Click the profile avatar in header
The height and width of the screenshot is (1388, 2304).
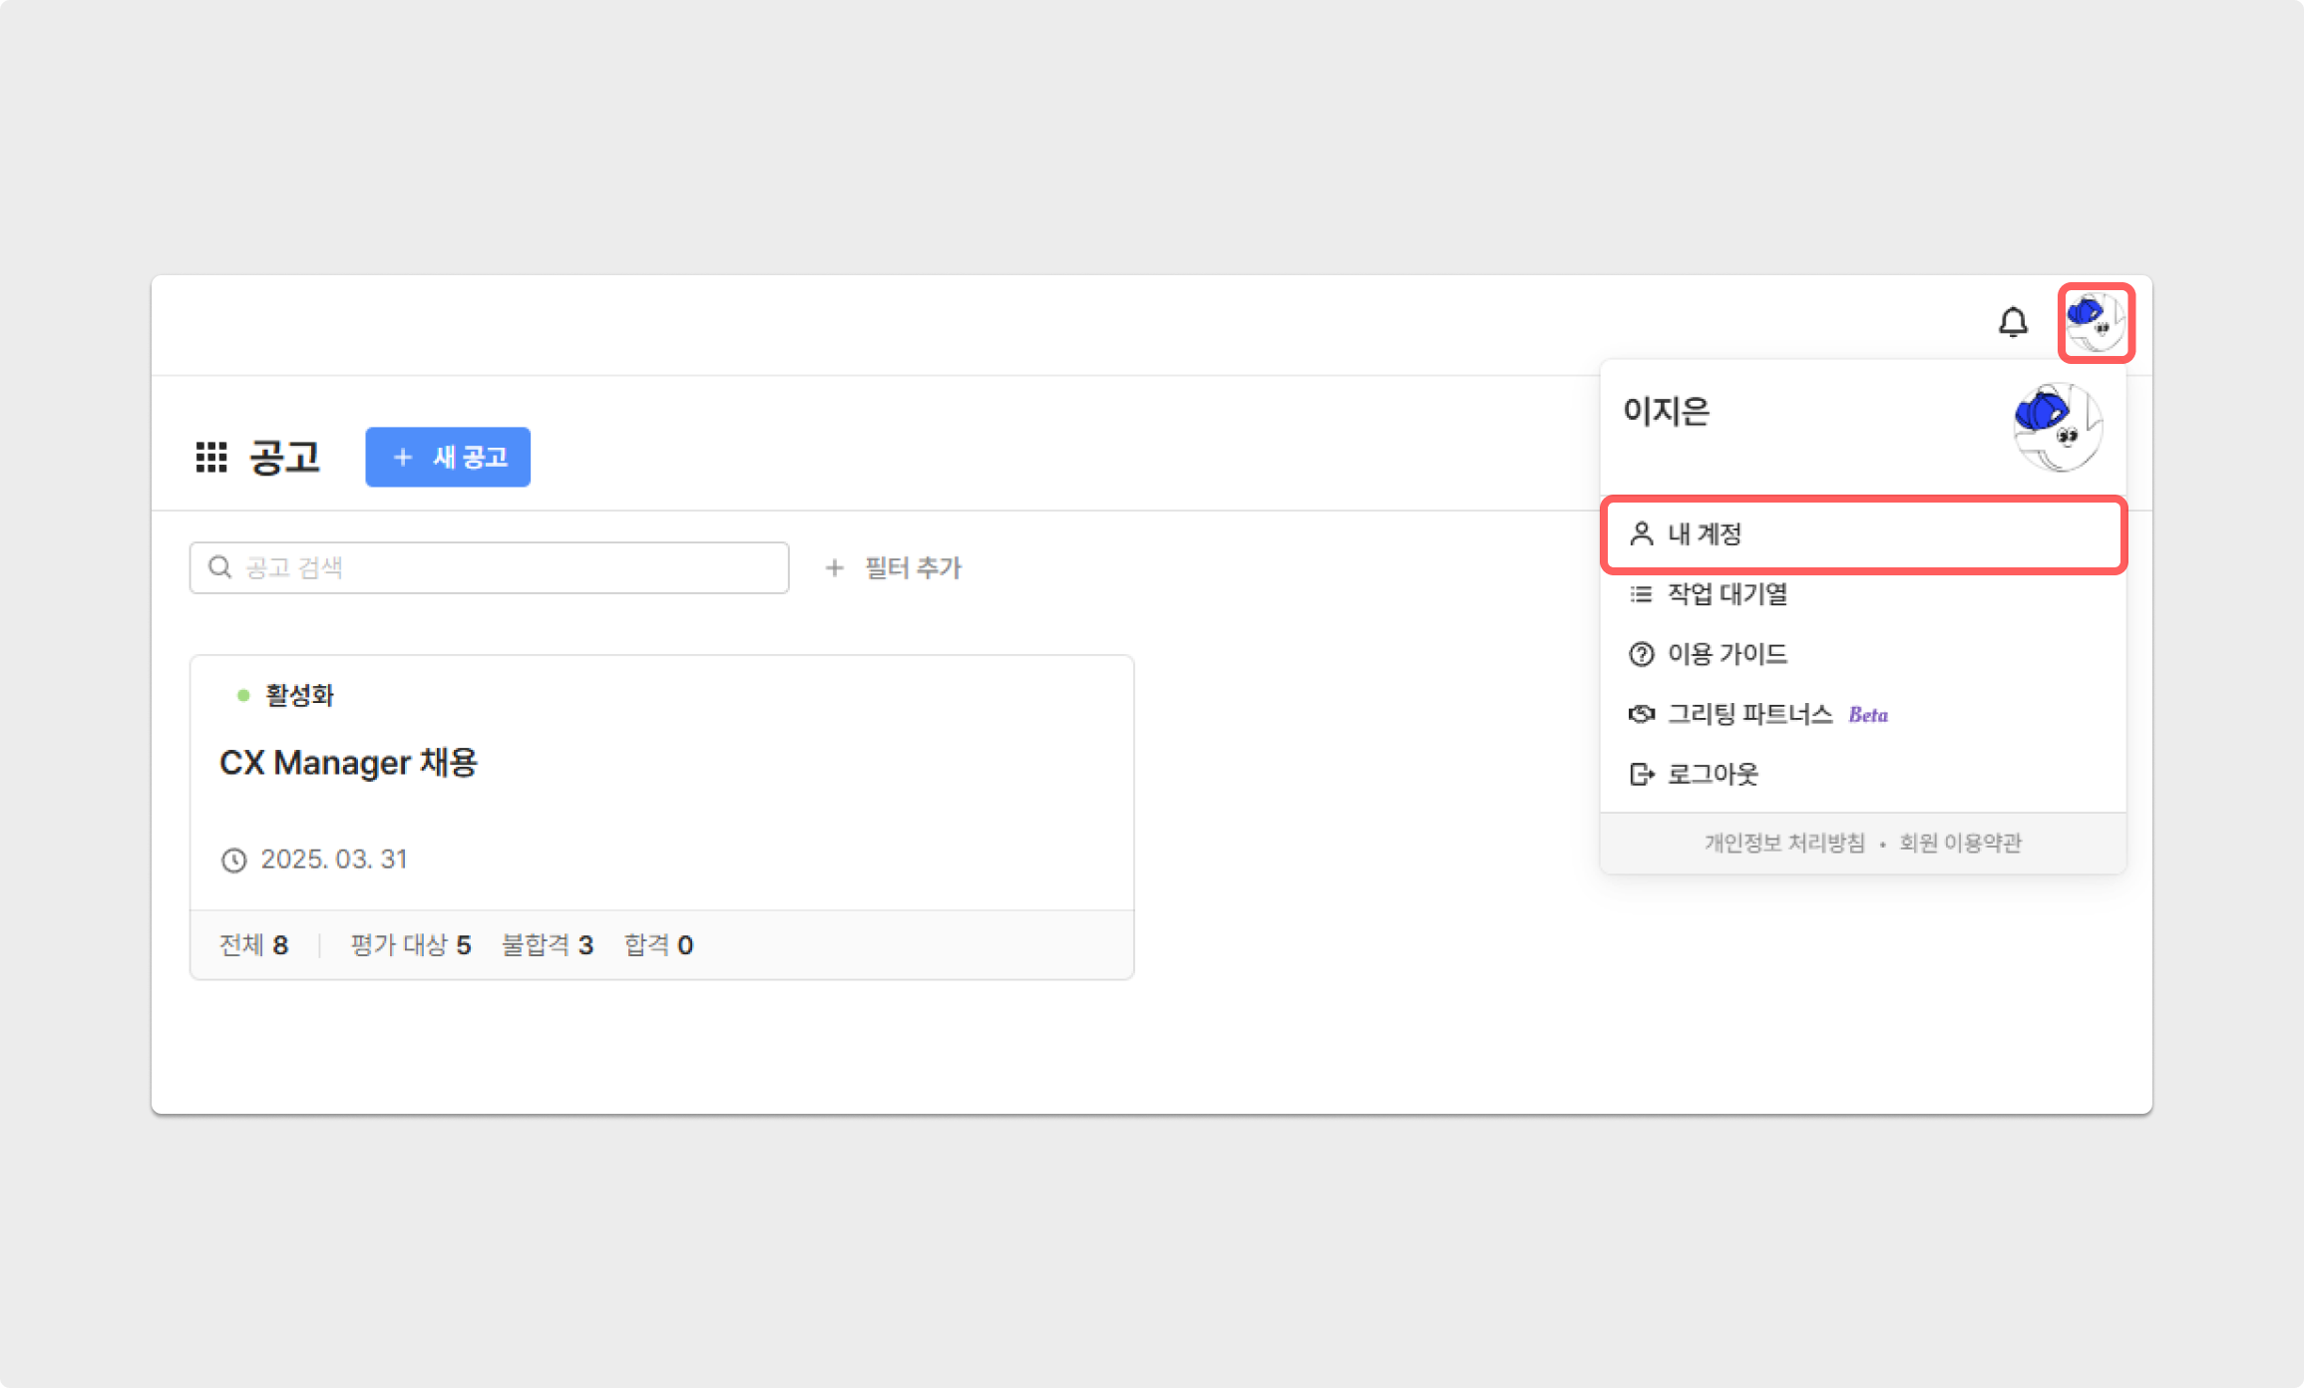click(x=2096, y=323)
